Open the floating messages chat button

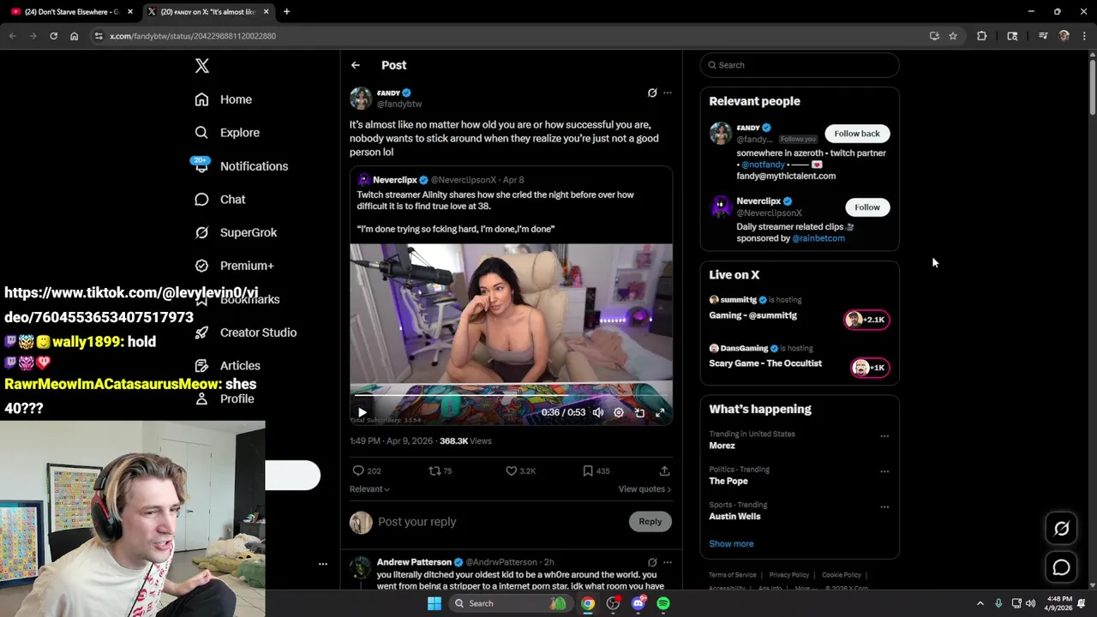point(1061,567)
